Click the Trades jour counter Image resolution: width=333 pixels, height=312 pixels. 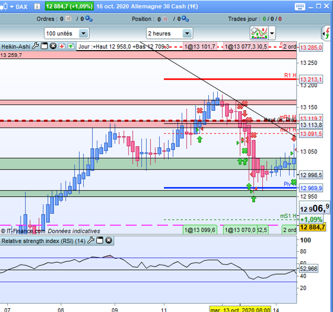tap(255, 19)
